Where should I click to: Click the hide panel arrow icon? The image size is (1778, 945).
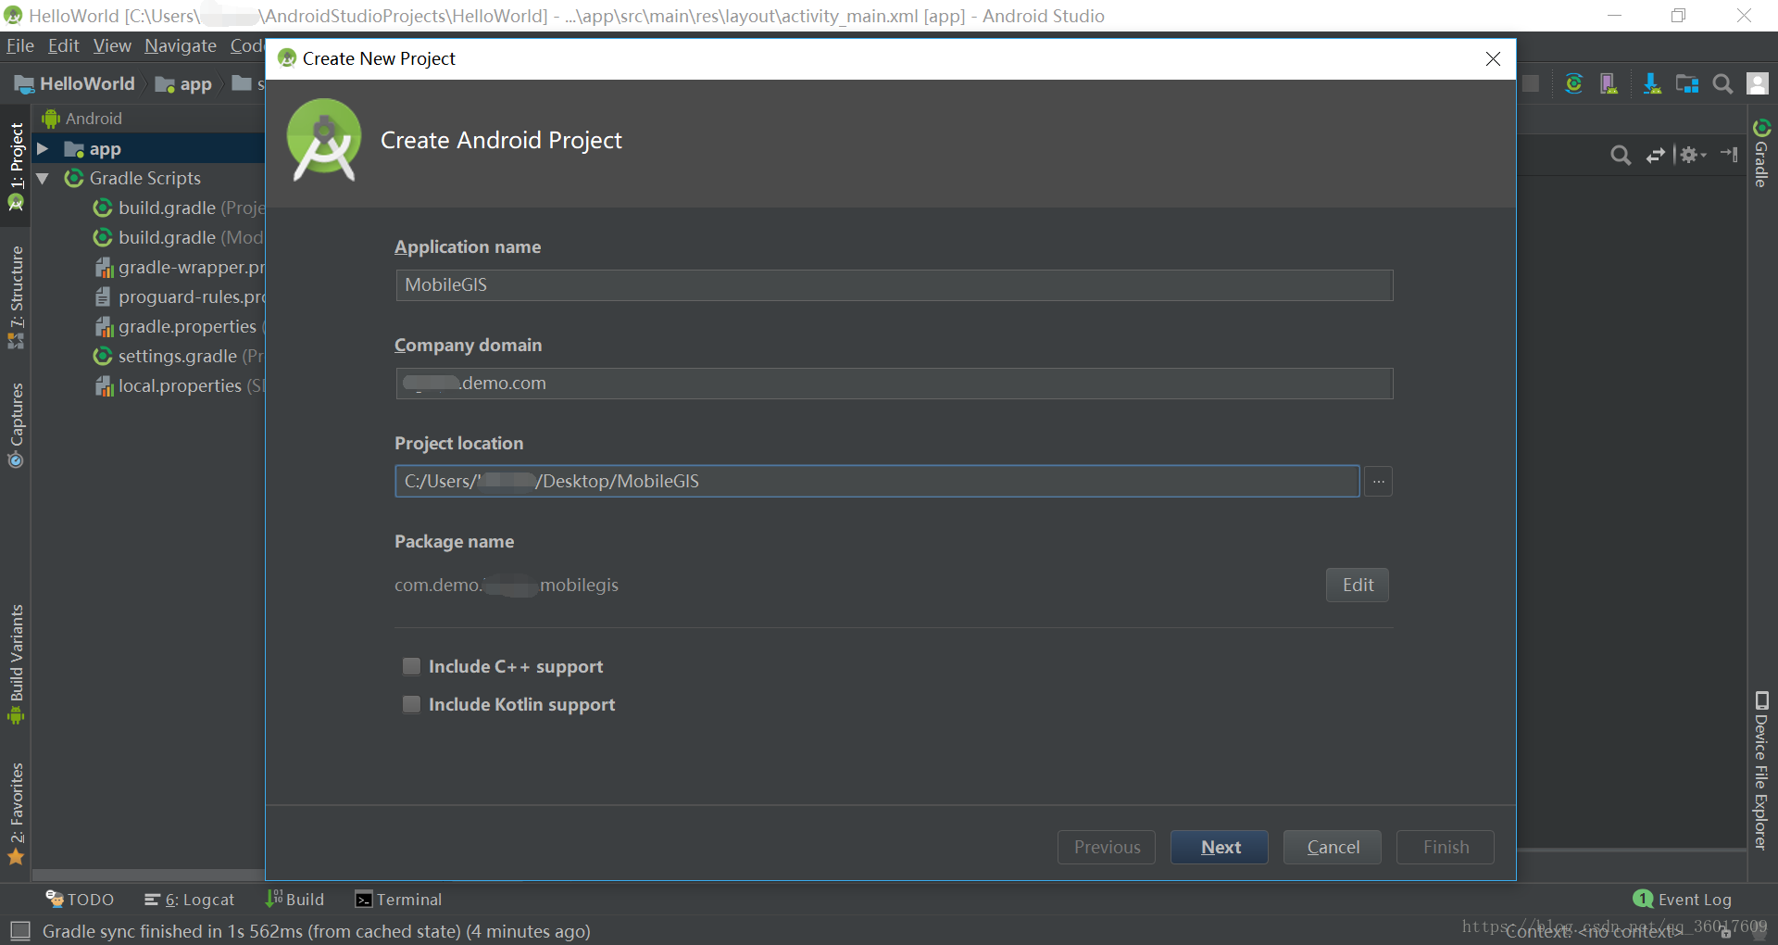[x=1729, y=155]
